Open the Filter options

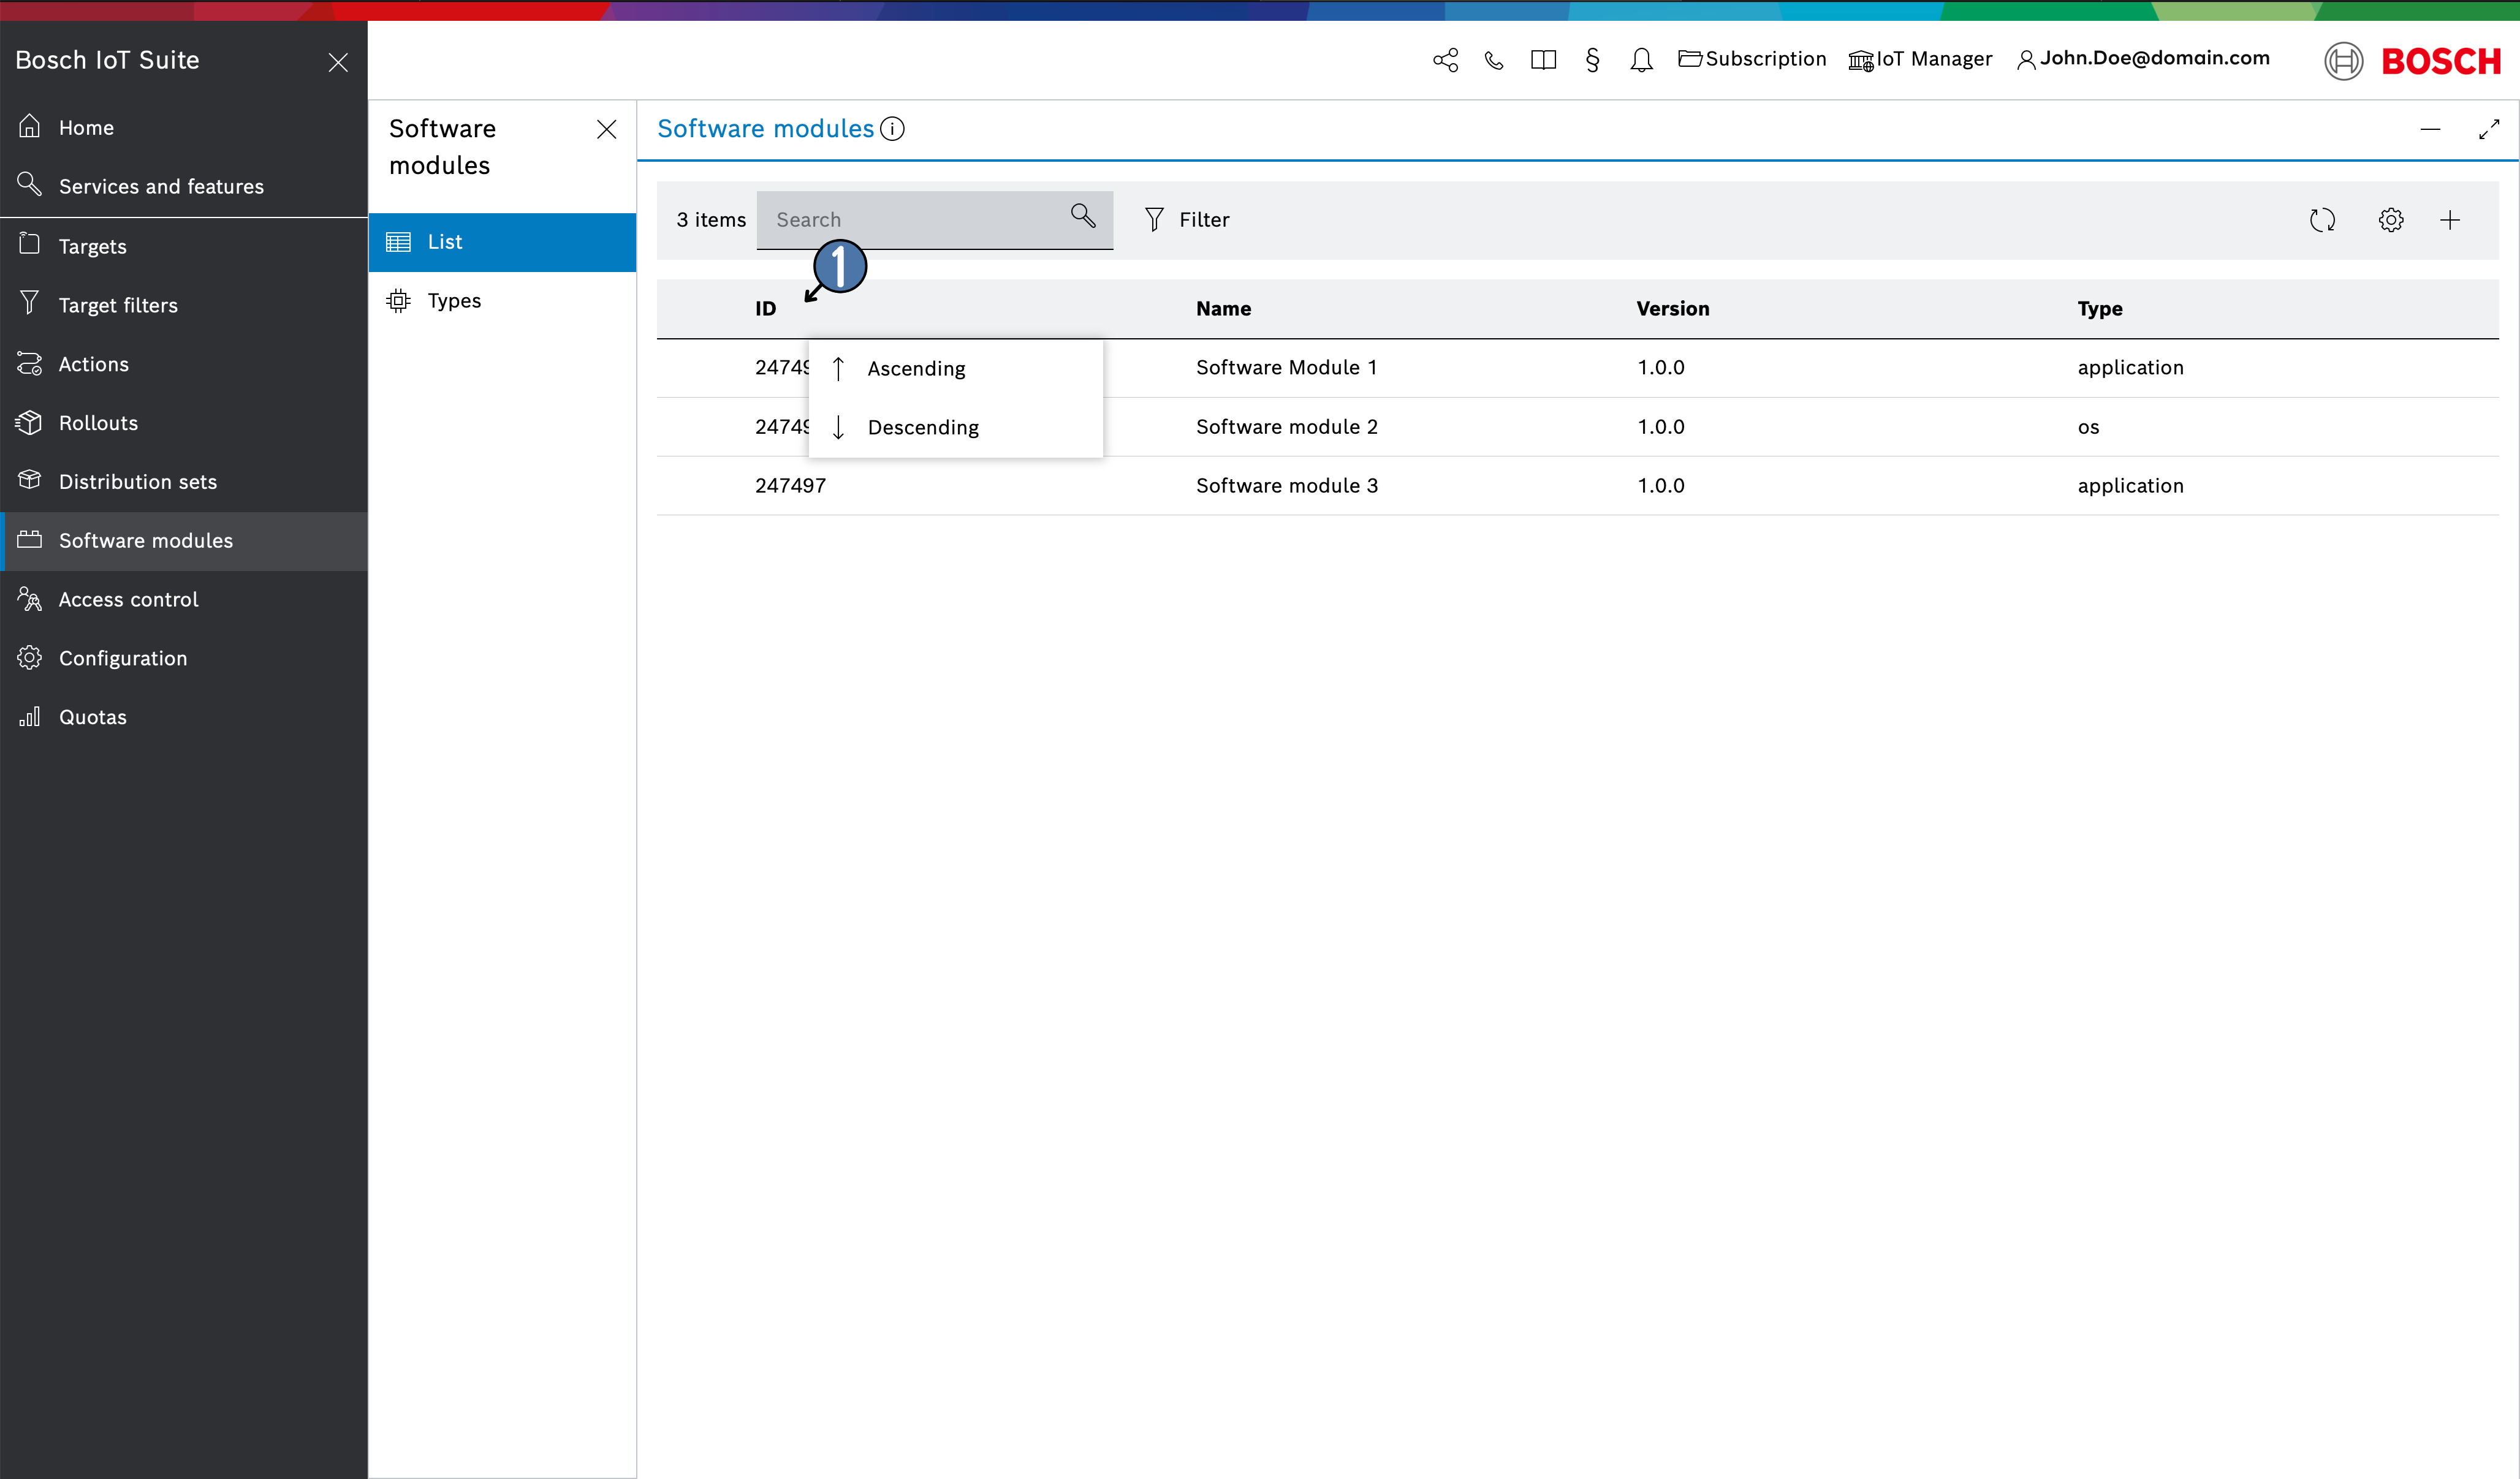pyautogui.click(x=1187, y=220)
